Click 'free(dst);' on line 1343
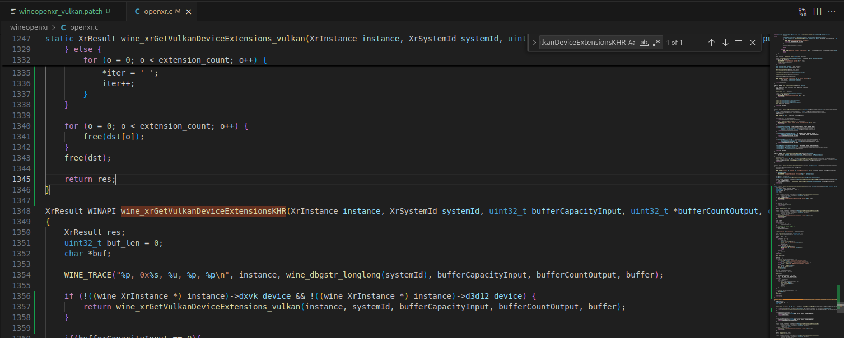 tap(88, 158)
